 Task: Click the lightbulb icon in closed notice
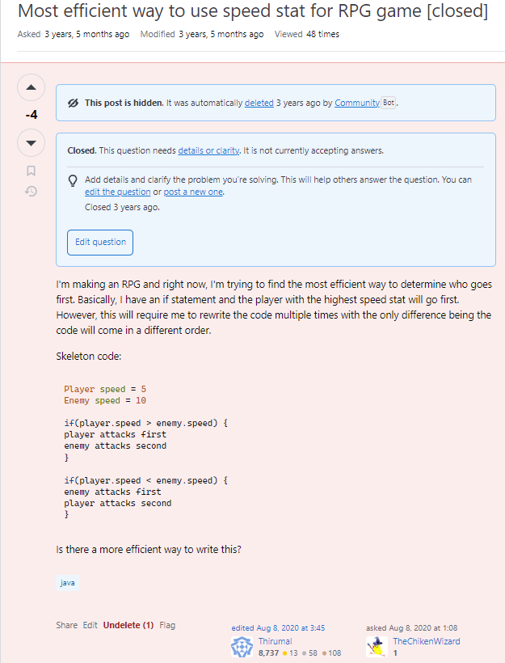pos(73,180)
